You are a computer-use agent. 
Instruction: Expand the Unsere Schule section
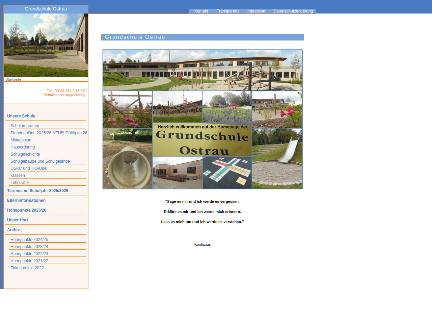tap(21, 116)
